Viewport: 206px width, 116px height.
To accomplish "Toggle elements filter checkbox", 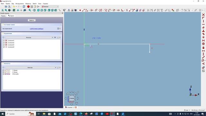I will [4, 67].
